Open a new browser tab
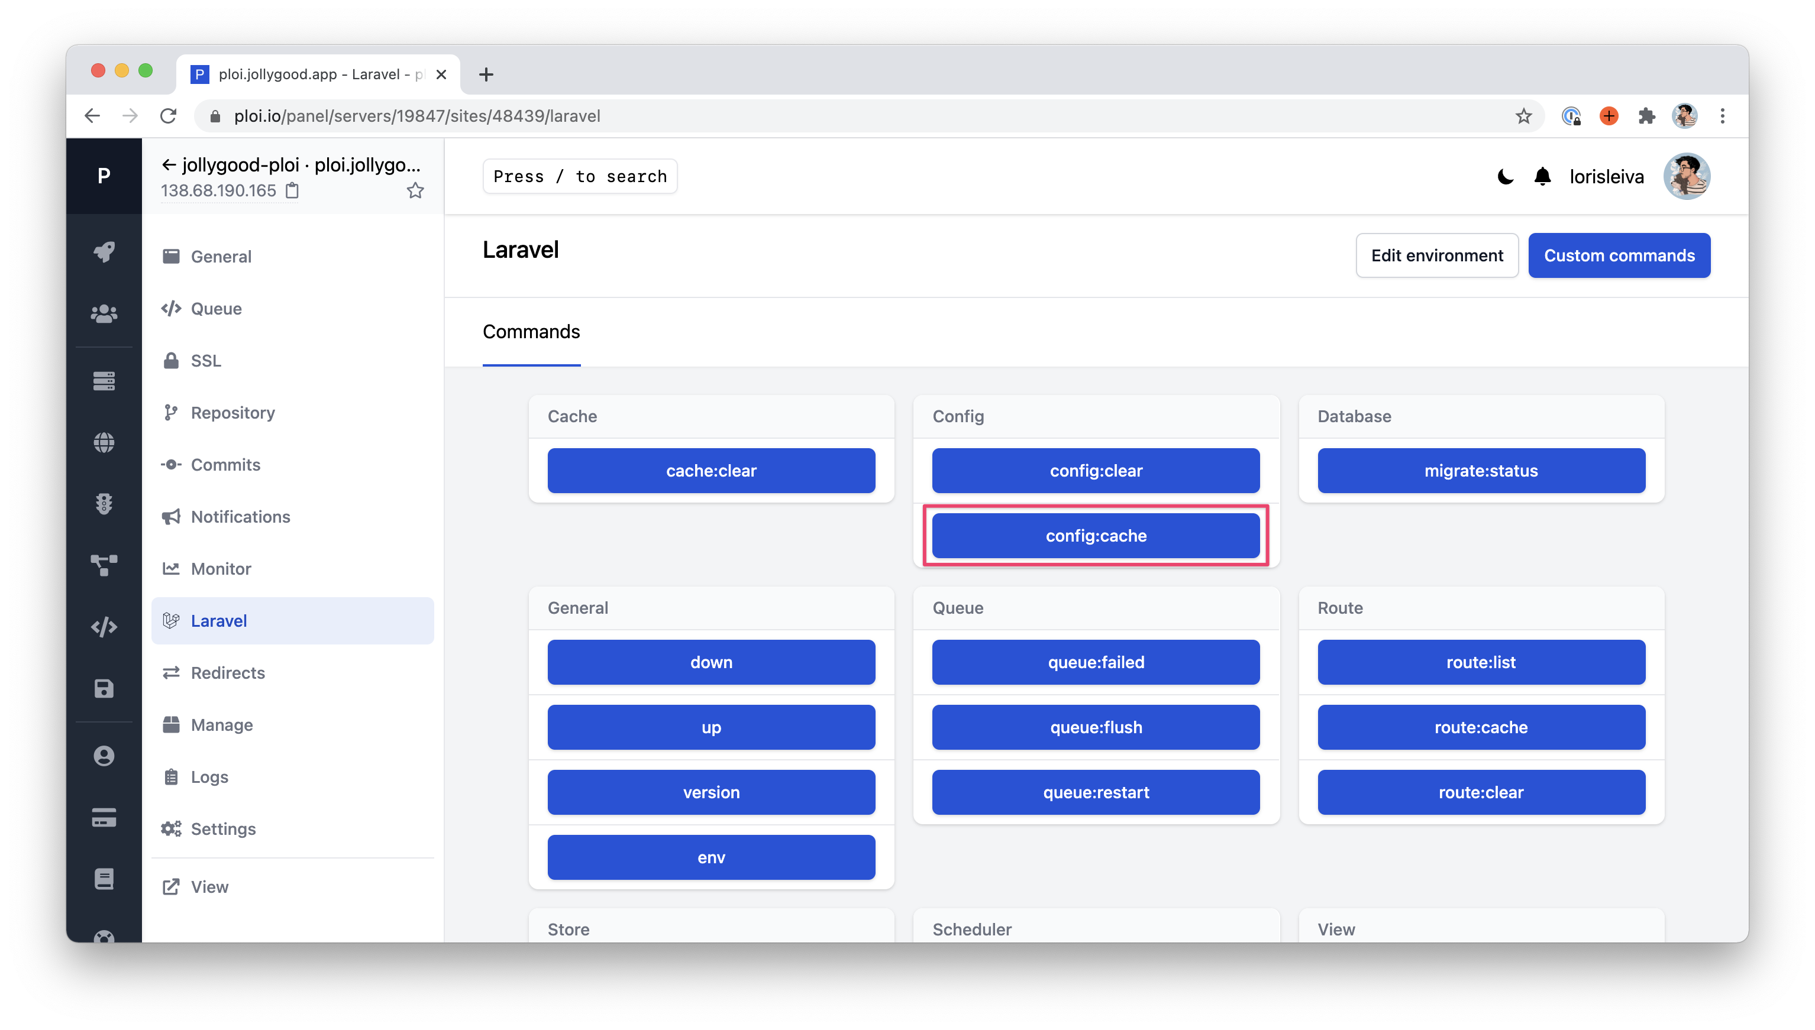Image resolution: width=1815 pixels, height=1030 pixels. 486,75
